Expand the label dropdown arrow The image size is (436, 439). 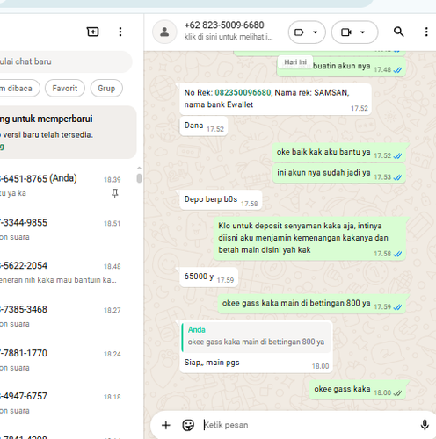pos(316,32)
